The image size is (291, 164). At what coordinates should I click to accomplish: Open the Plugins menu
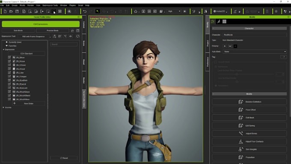(x=72, y=6)
